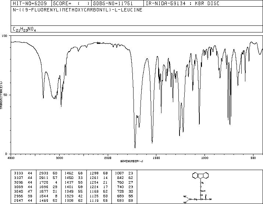This screenshot has width=263, height=204.
Task: Select peak value 1308 in the table
Action: (69, 201)
